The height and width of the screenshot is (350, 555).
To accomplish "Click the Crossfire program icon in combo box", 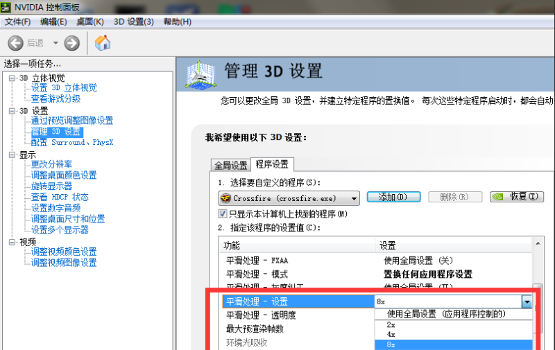I will 225,198.
